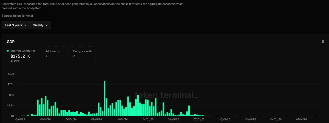Click the 04/01/26 x-axis date
This screenshot has width=329, height=123.
click(276, 119)
